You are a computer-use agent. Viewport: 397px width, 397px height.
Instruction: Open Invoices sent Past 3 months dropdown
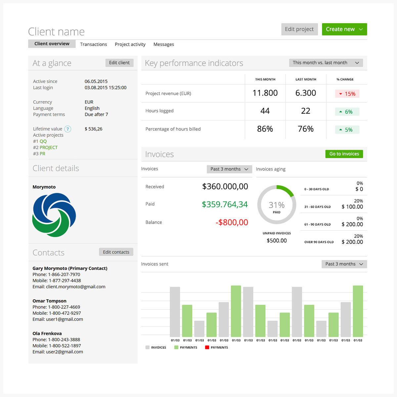344,264
